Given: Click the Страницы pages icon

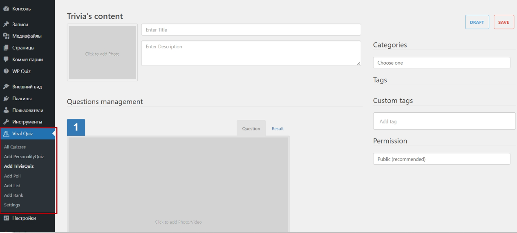Looking at the screenshot, I should click(x=6, y=48).
